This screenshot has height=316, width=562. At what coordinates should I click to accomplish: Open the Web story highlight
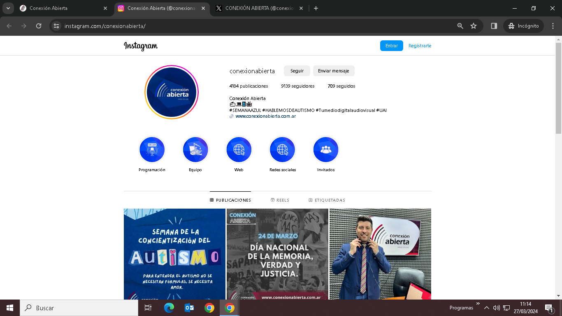pos(239,150)
